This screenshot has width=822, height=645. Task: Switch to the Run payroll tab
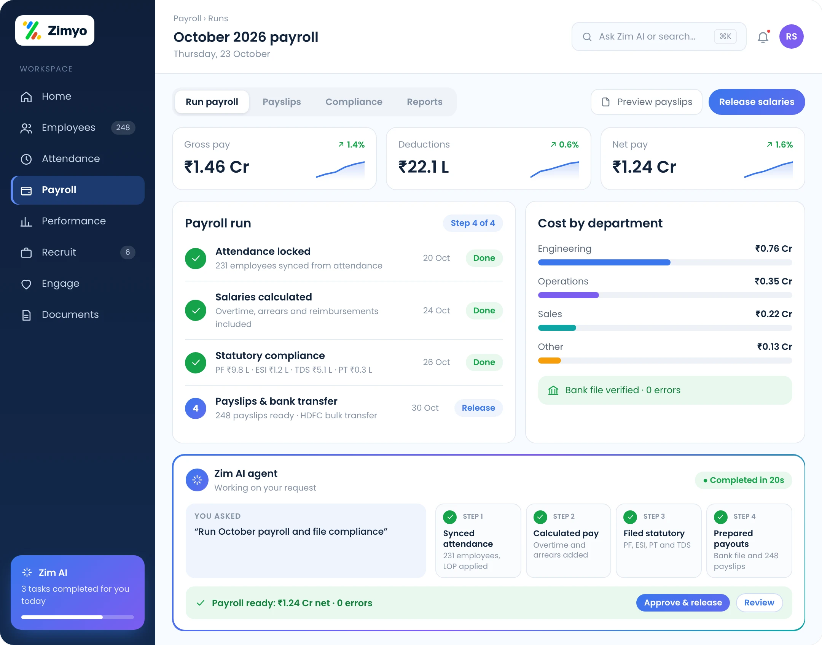212,102
